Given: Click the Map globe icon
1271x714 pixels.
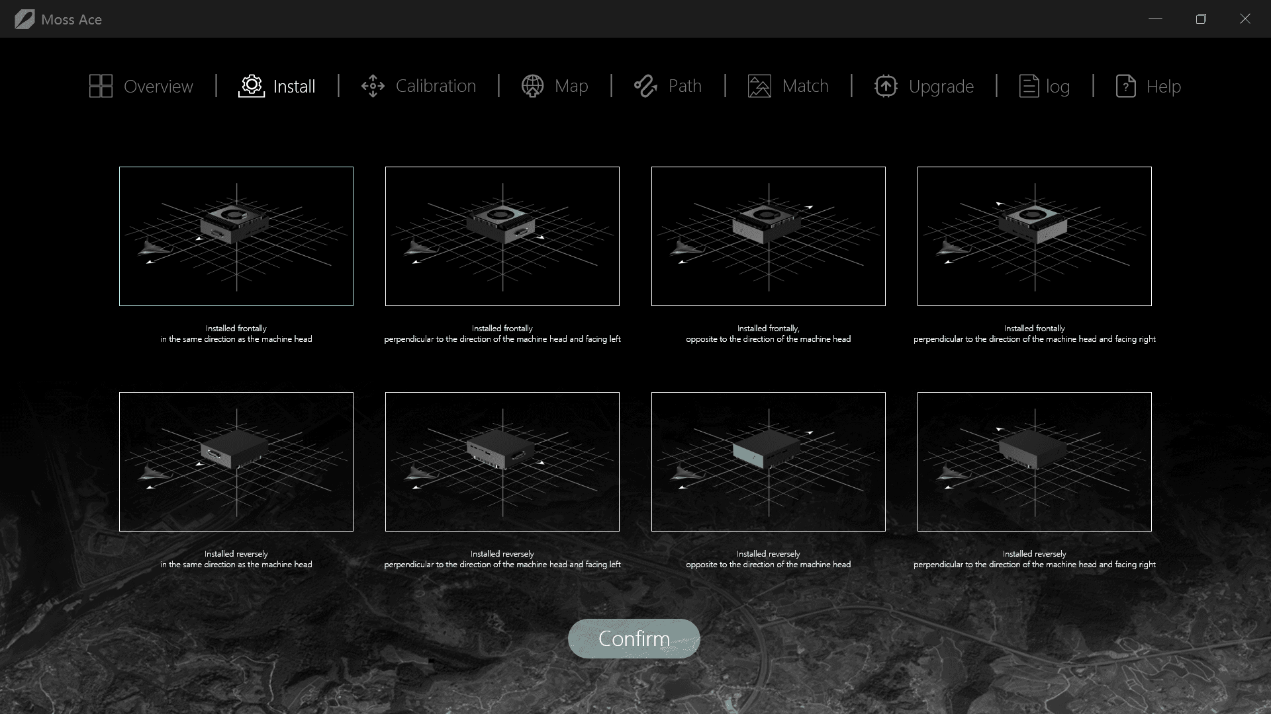Looking at the screenshot, I should pyautogui.click(x=532, y=86).
